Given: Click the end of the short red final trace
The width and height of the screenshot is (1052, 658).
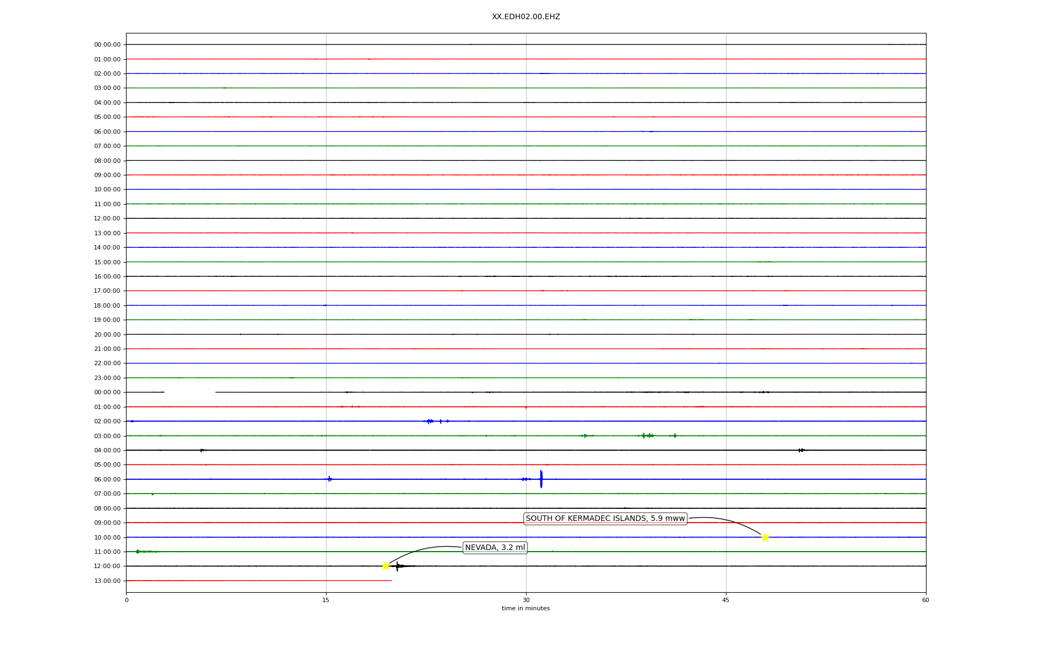Looking at the screenshot, I should tap(391, 580).
